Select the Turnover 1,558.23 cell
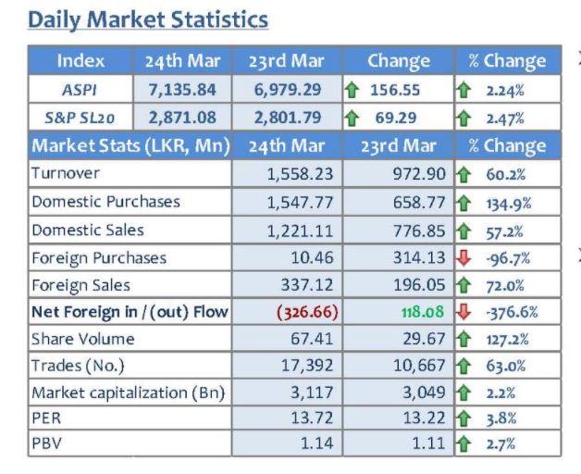581x474 pixels. click(288, 173)
